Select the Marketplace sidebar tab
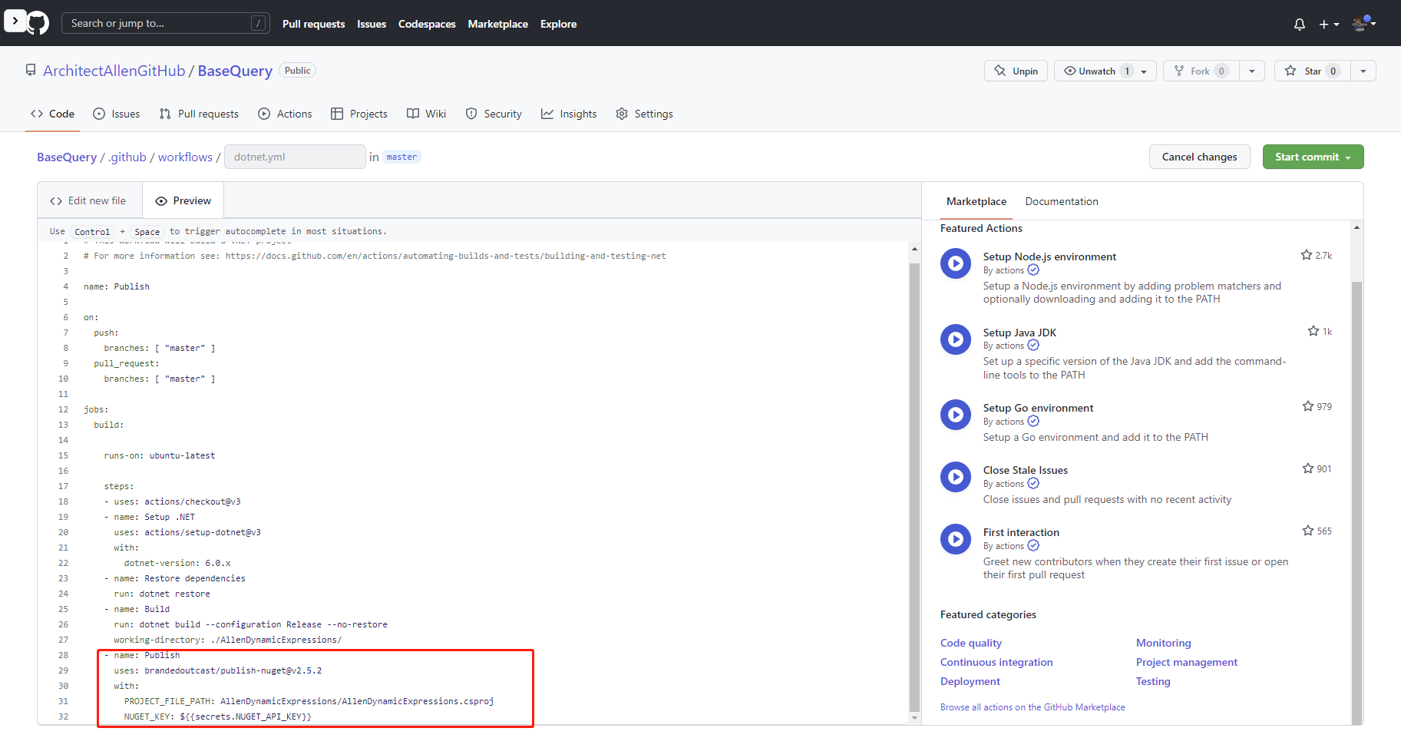 click(x=976, y=201)
